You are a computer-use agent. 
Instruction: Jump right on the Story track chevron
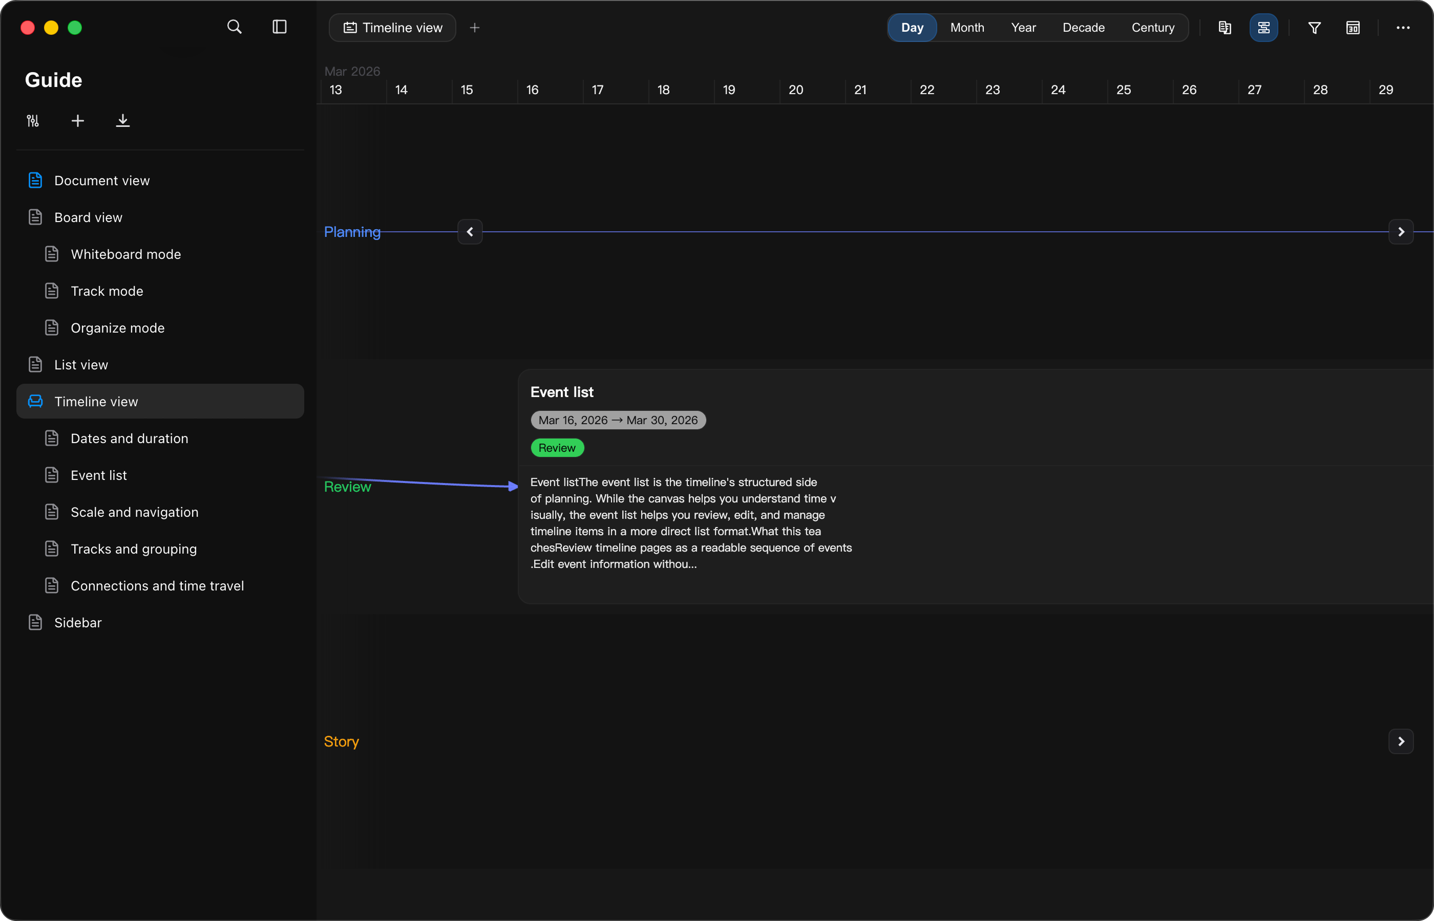(x=1401, y=741)
